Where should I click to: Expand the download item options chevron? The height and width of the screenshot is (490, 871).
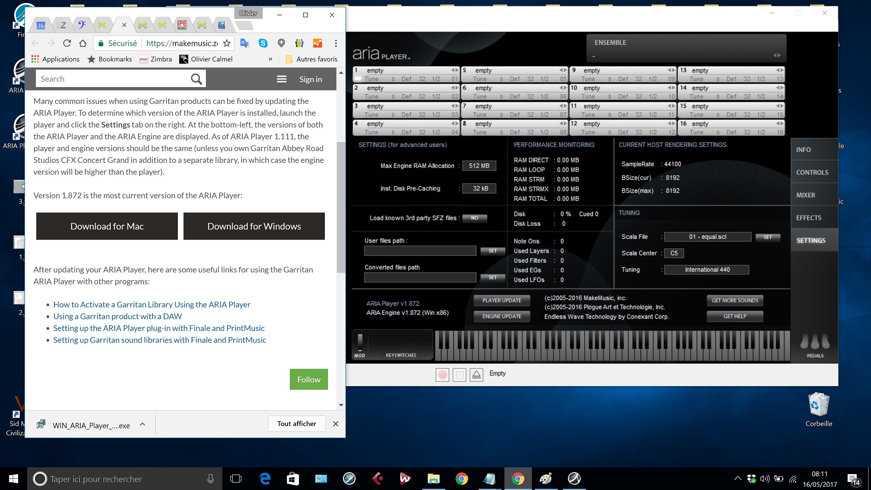point(142,424)
